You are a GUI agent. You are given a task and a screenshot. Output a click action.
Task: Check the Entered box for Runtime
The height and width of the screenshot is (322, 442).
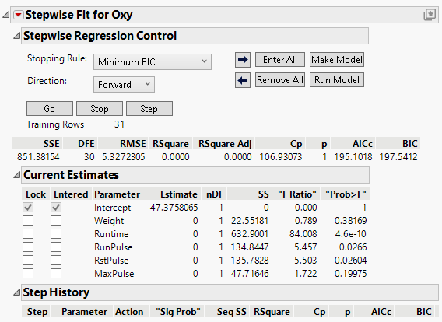click(x=56, y=234)
